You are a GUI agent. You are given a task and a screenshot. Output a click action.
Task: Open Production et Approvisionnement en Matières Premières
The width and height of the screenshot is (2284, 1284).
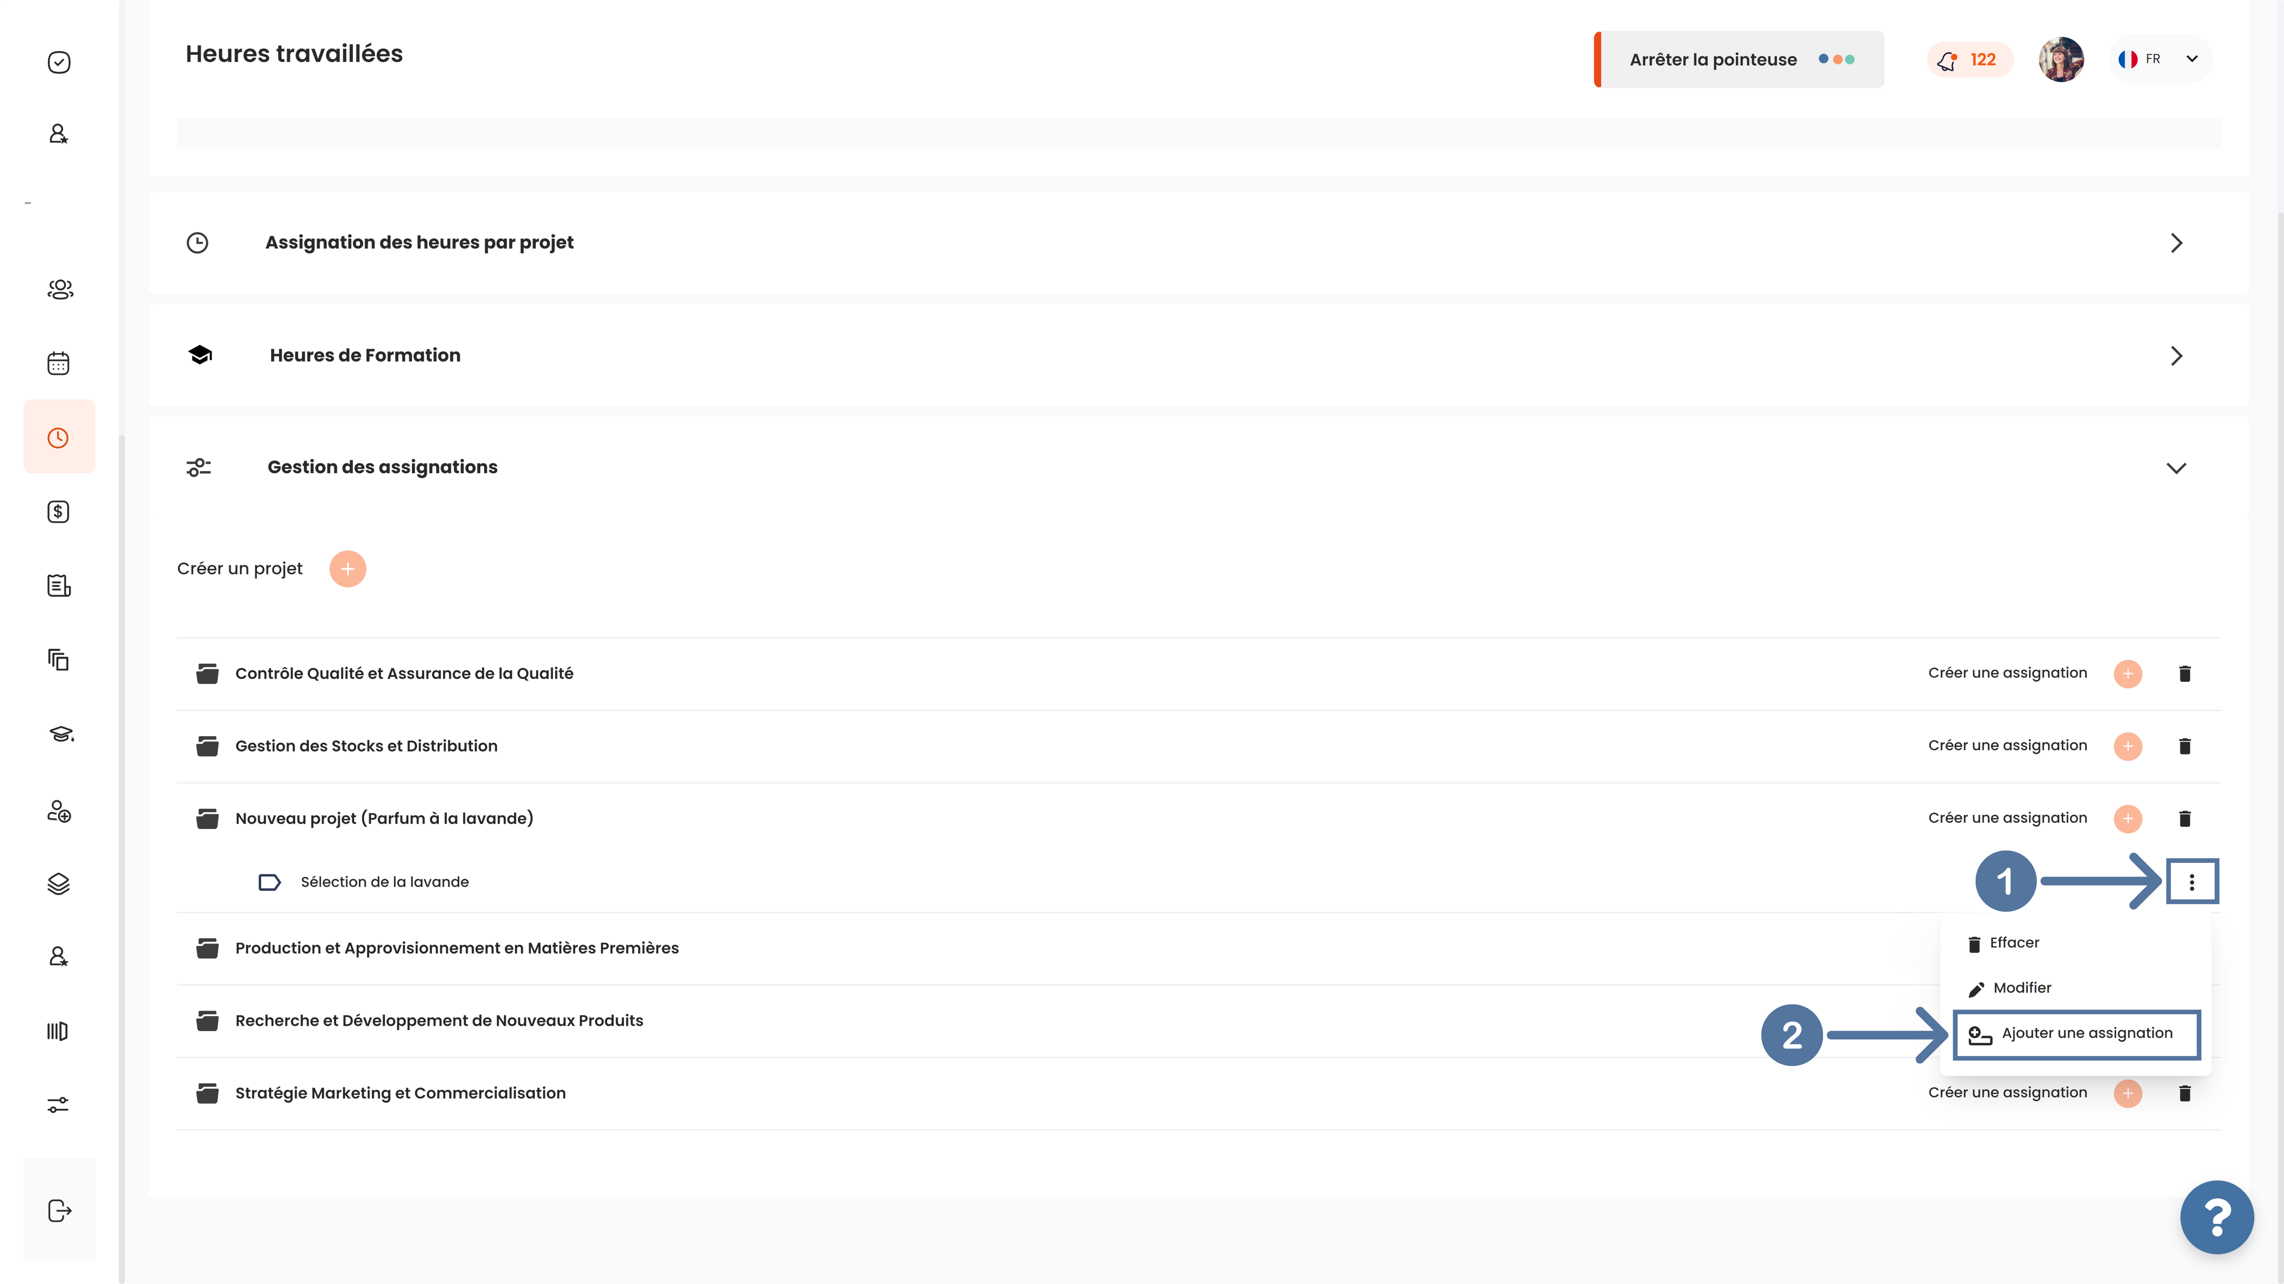457,948
